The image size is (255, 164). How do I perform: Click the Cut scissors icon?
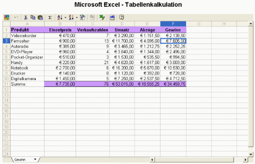click(x=26, y=17)
